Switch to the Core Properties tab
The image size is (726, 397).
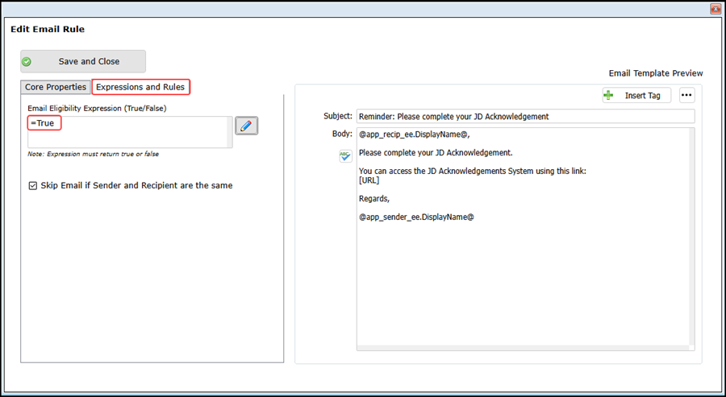pyautogui.click(x=56, y=87)
